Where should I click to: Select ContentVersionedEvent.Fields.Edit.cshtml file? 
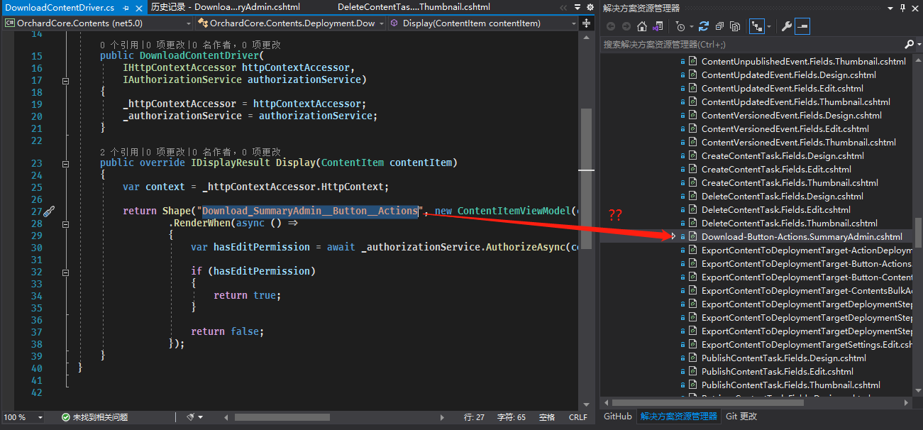pyautogui.click(x=785, y=128)
